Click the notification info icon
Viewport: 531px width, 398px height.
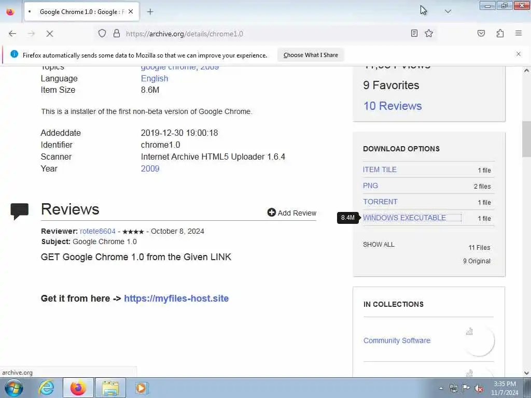pyautogui.click(x=14, y=54)
